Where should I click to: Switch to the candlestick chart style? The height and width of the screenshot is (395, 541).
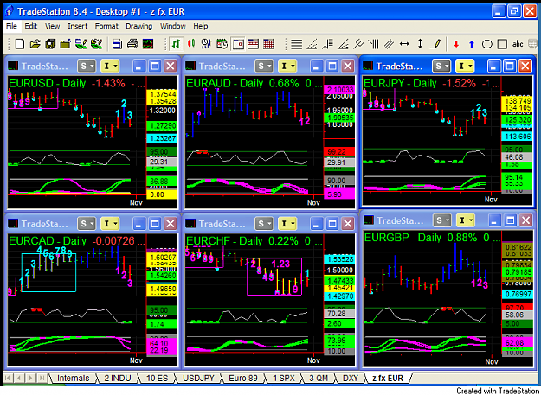click(x=191, y=44)
